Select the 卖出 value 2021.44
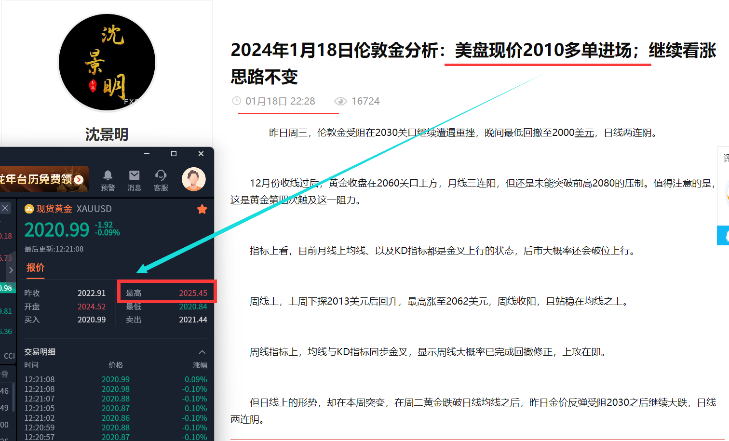Image resolution: width=729 pixels, height=441 pixels. [x=193, y=320]
